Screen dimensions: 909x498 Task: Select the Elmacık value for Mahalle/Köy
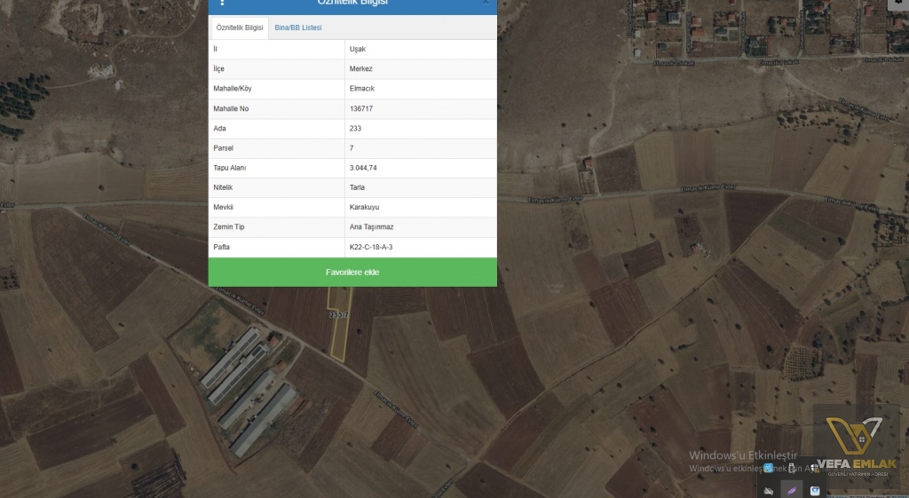(362, 89)
